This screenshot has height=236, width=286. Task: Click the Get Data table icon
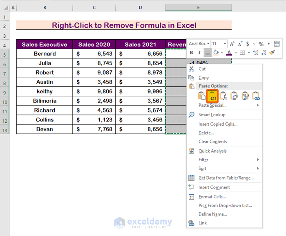coord(191,178)
